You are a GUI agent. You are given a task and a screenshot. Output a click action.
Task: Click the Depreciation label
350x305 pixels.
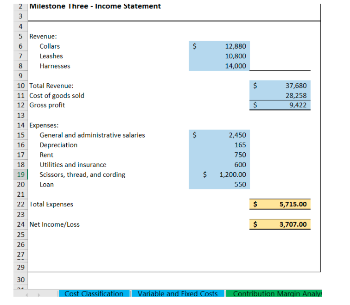(58, 145)
